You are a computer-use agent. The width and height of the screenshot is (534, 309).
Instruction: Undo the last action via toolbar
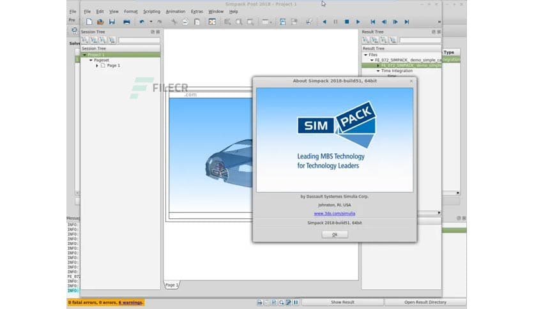click(x=142, y=22)
